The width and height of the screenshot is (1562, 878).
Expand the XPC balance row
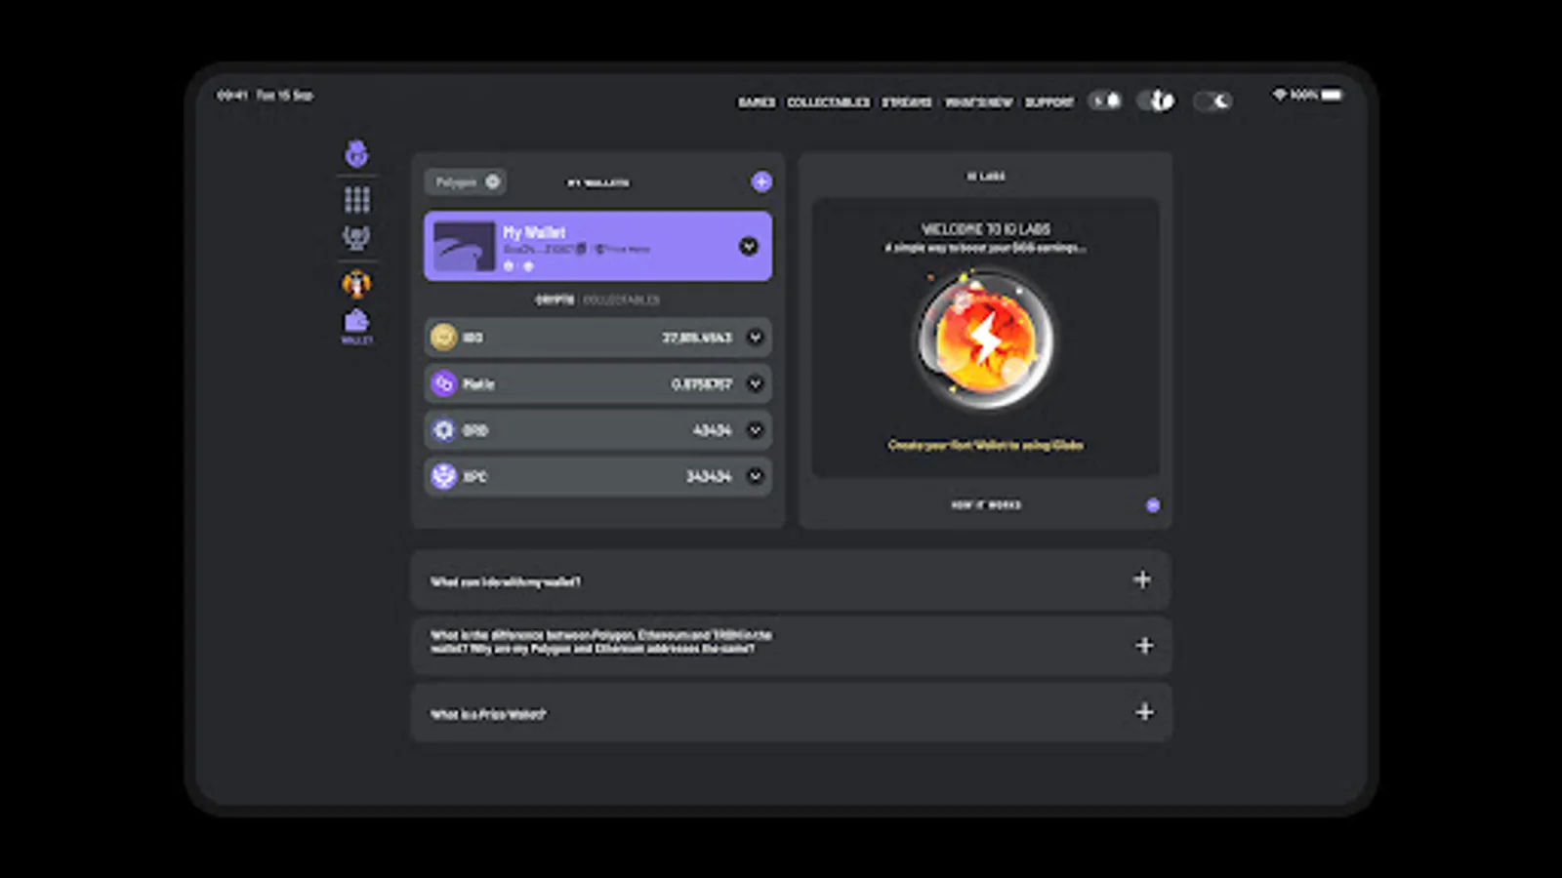coord(755,476)
